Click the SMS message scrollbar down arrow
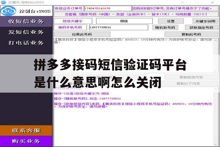The image size is (220, 147). tap(216, 71)
